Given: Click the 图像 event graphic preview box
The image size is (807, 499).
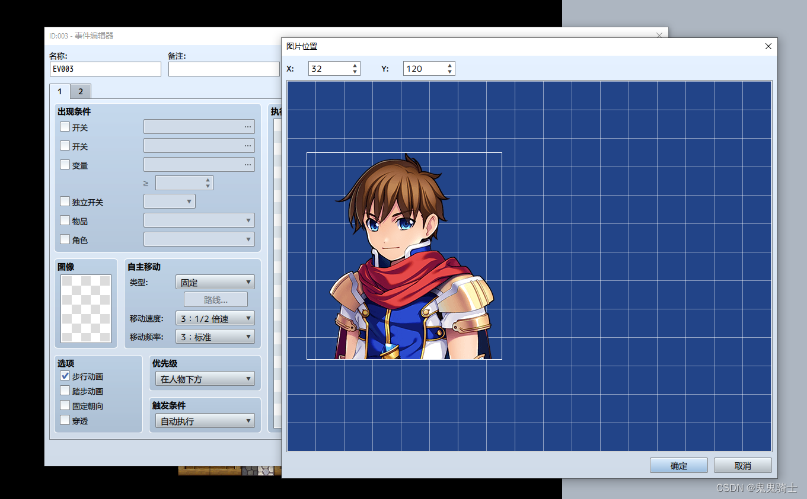Looking at the screenshot, I should pos(86,309).
